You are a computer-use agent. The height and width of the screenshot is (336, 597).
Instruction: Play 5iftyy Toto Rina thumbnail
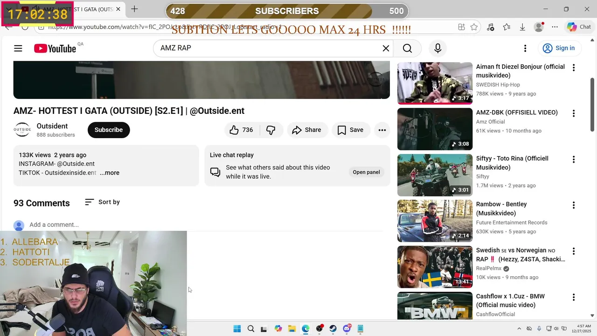tap(435, 175)
